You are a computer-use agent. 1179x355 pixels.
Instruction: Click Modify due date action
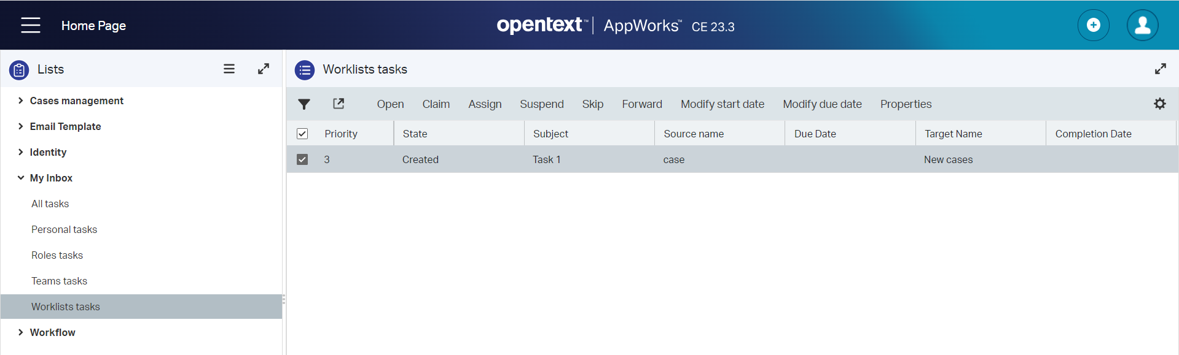822,104
